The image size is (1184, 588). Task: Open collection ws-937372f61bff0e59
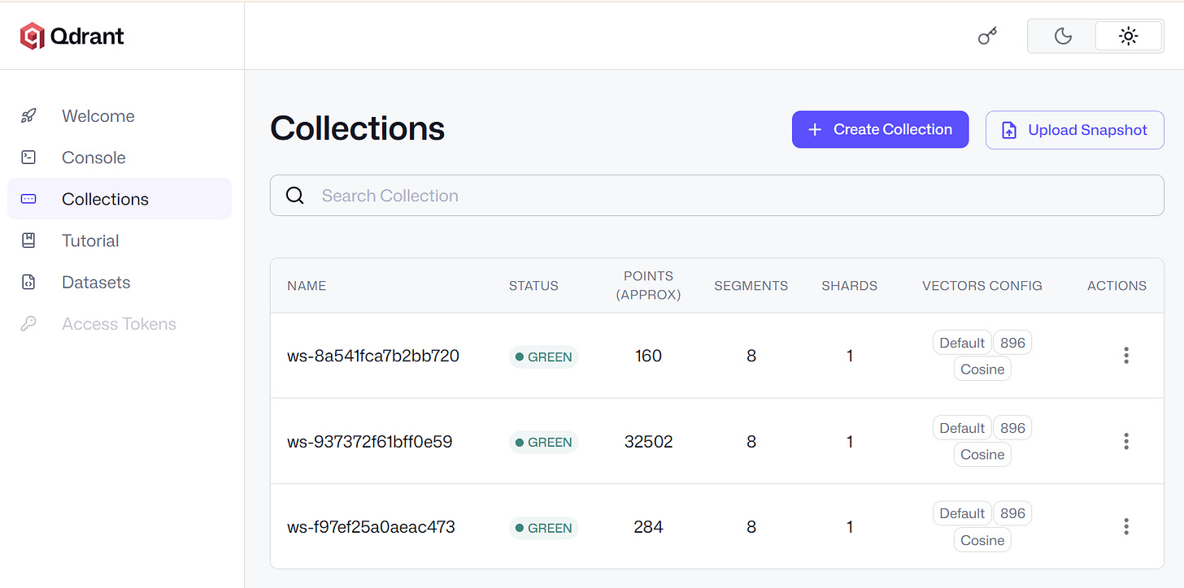(x=369, y=442)
